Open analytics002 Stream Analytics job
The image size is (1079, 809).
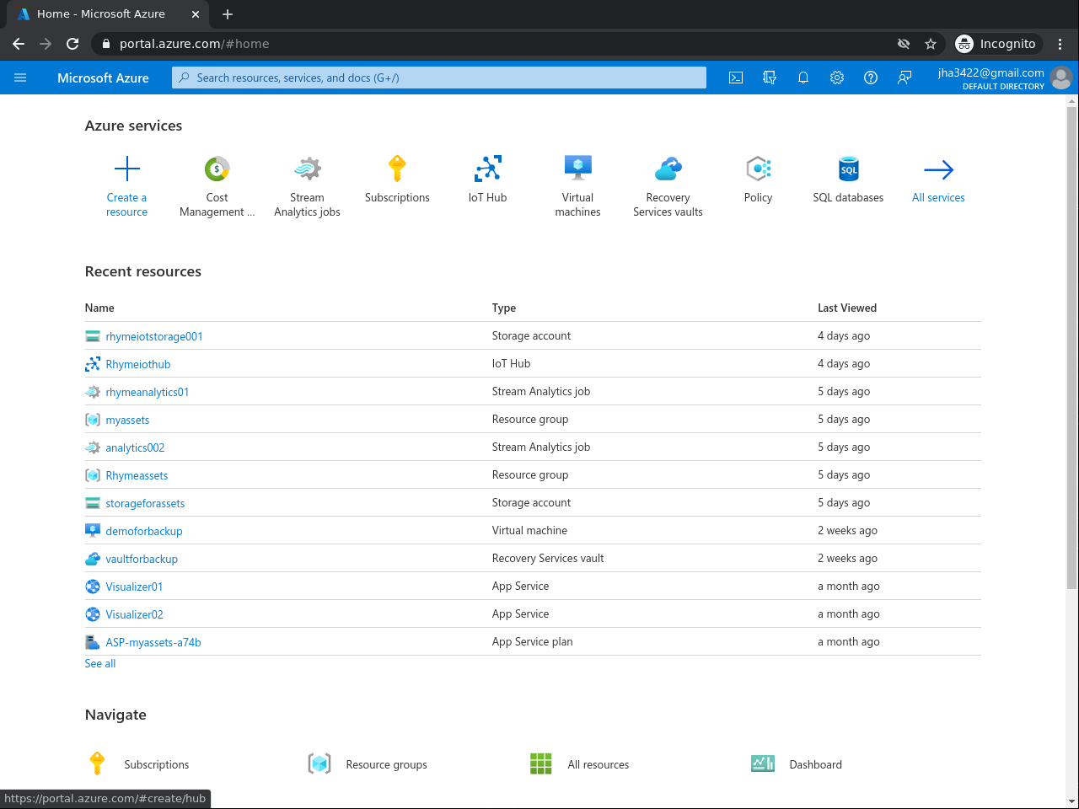pos(135,447)
